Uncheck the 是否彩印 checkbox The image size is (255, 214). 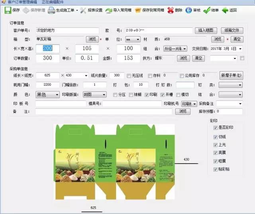coord(216,128)
